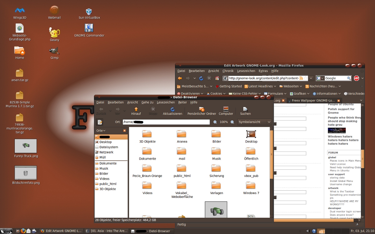This screenshot has height=234, width=375.
Task: Open the Pecio_Braun-Orange folder
Action: click(x=147, y=168)
